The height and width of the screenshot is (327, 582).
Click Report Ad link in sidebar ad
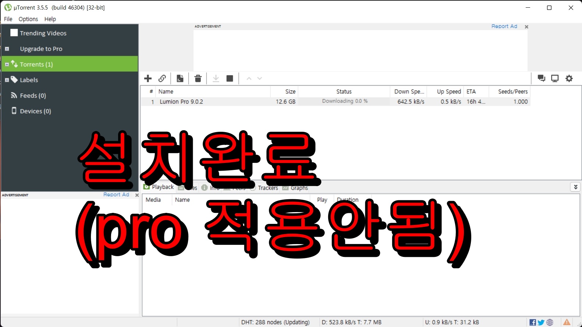coord(116,195)
